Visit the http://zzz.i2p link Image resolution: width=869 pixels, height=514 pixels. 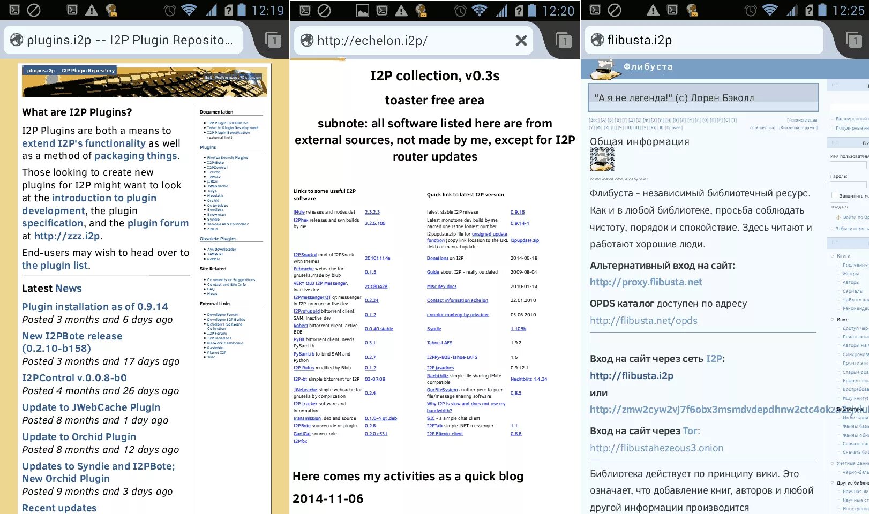tap(67, 236)
